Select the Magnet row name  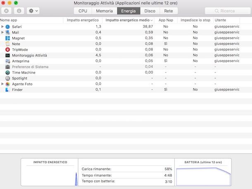pos(18,38)
